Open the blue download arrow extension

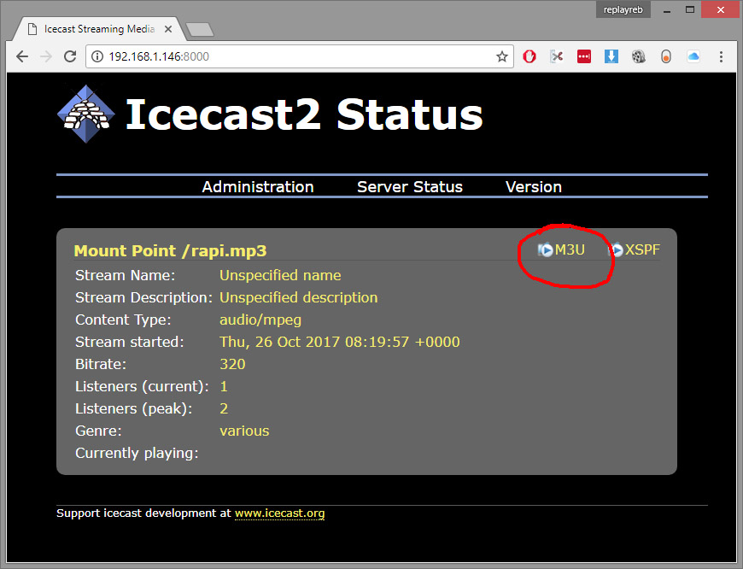click(611, 57)
